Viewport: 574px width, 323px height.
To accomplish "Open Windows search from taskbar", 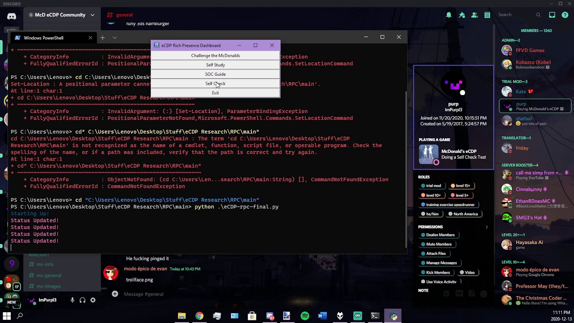I will pos(20,316).
